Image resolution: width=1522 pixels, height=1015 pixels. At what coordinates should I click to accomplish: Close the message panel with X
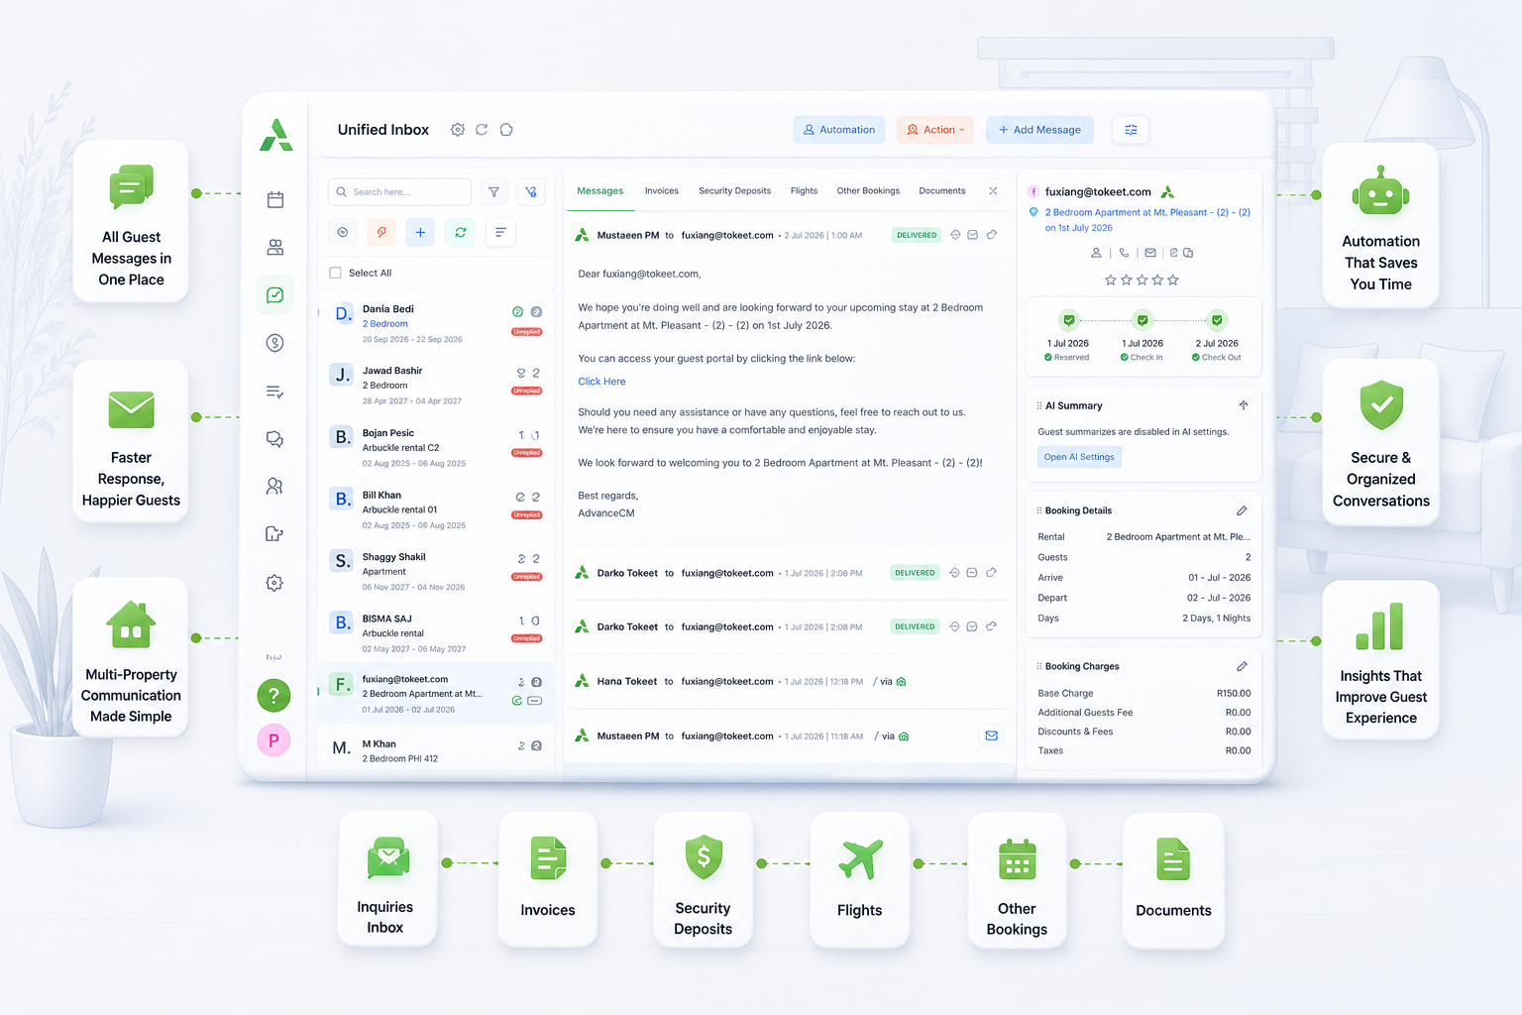pyautogui.click(x=993, y=191)
